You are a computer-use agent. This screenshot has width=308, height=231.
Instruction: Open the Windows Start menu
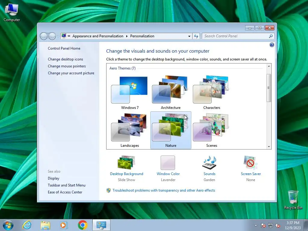click(8, 225)
